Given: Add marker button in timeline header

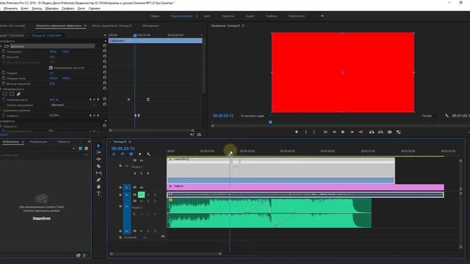Looking at the screenshot, I should tap(140, 154).
